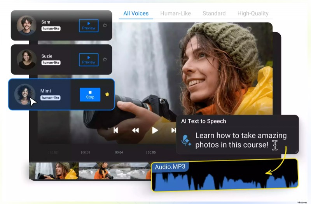Select the Mimi voice name

[x=45, y=91]
